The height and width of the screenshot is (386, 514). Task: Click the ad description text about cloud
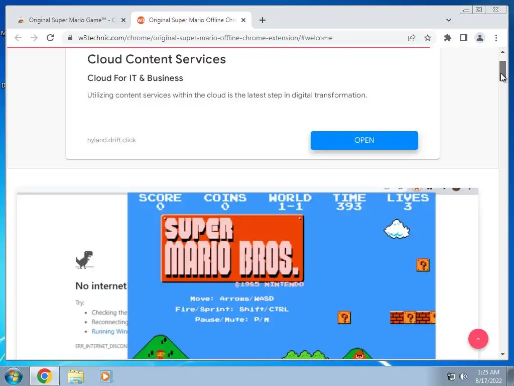[x=227, y=95]
